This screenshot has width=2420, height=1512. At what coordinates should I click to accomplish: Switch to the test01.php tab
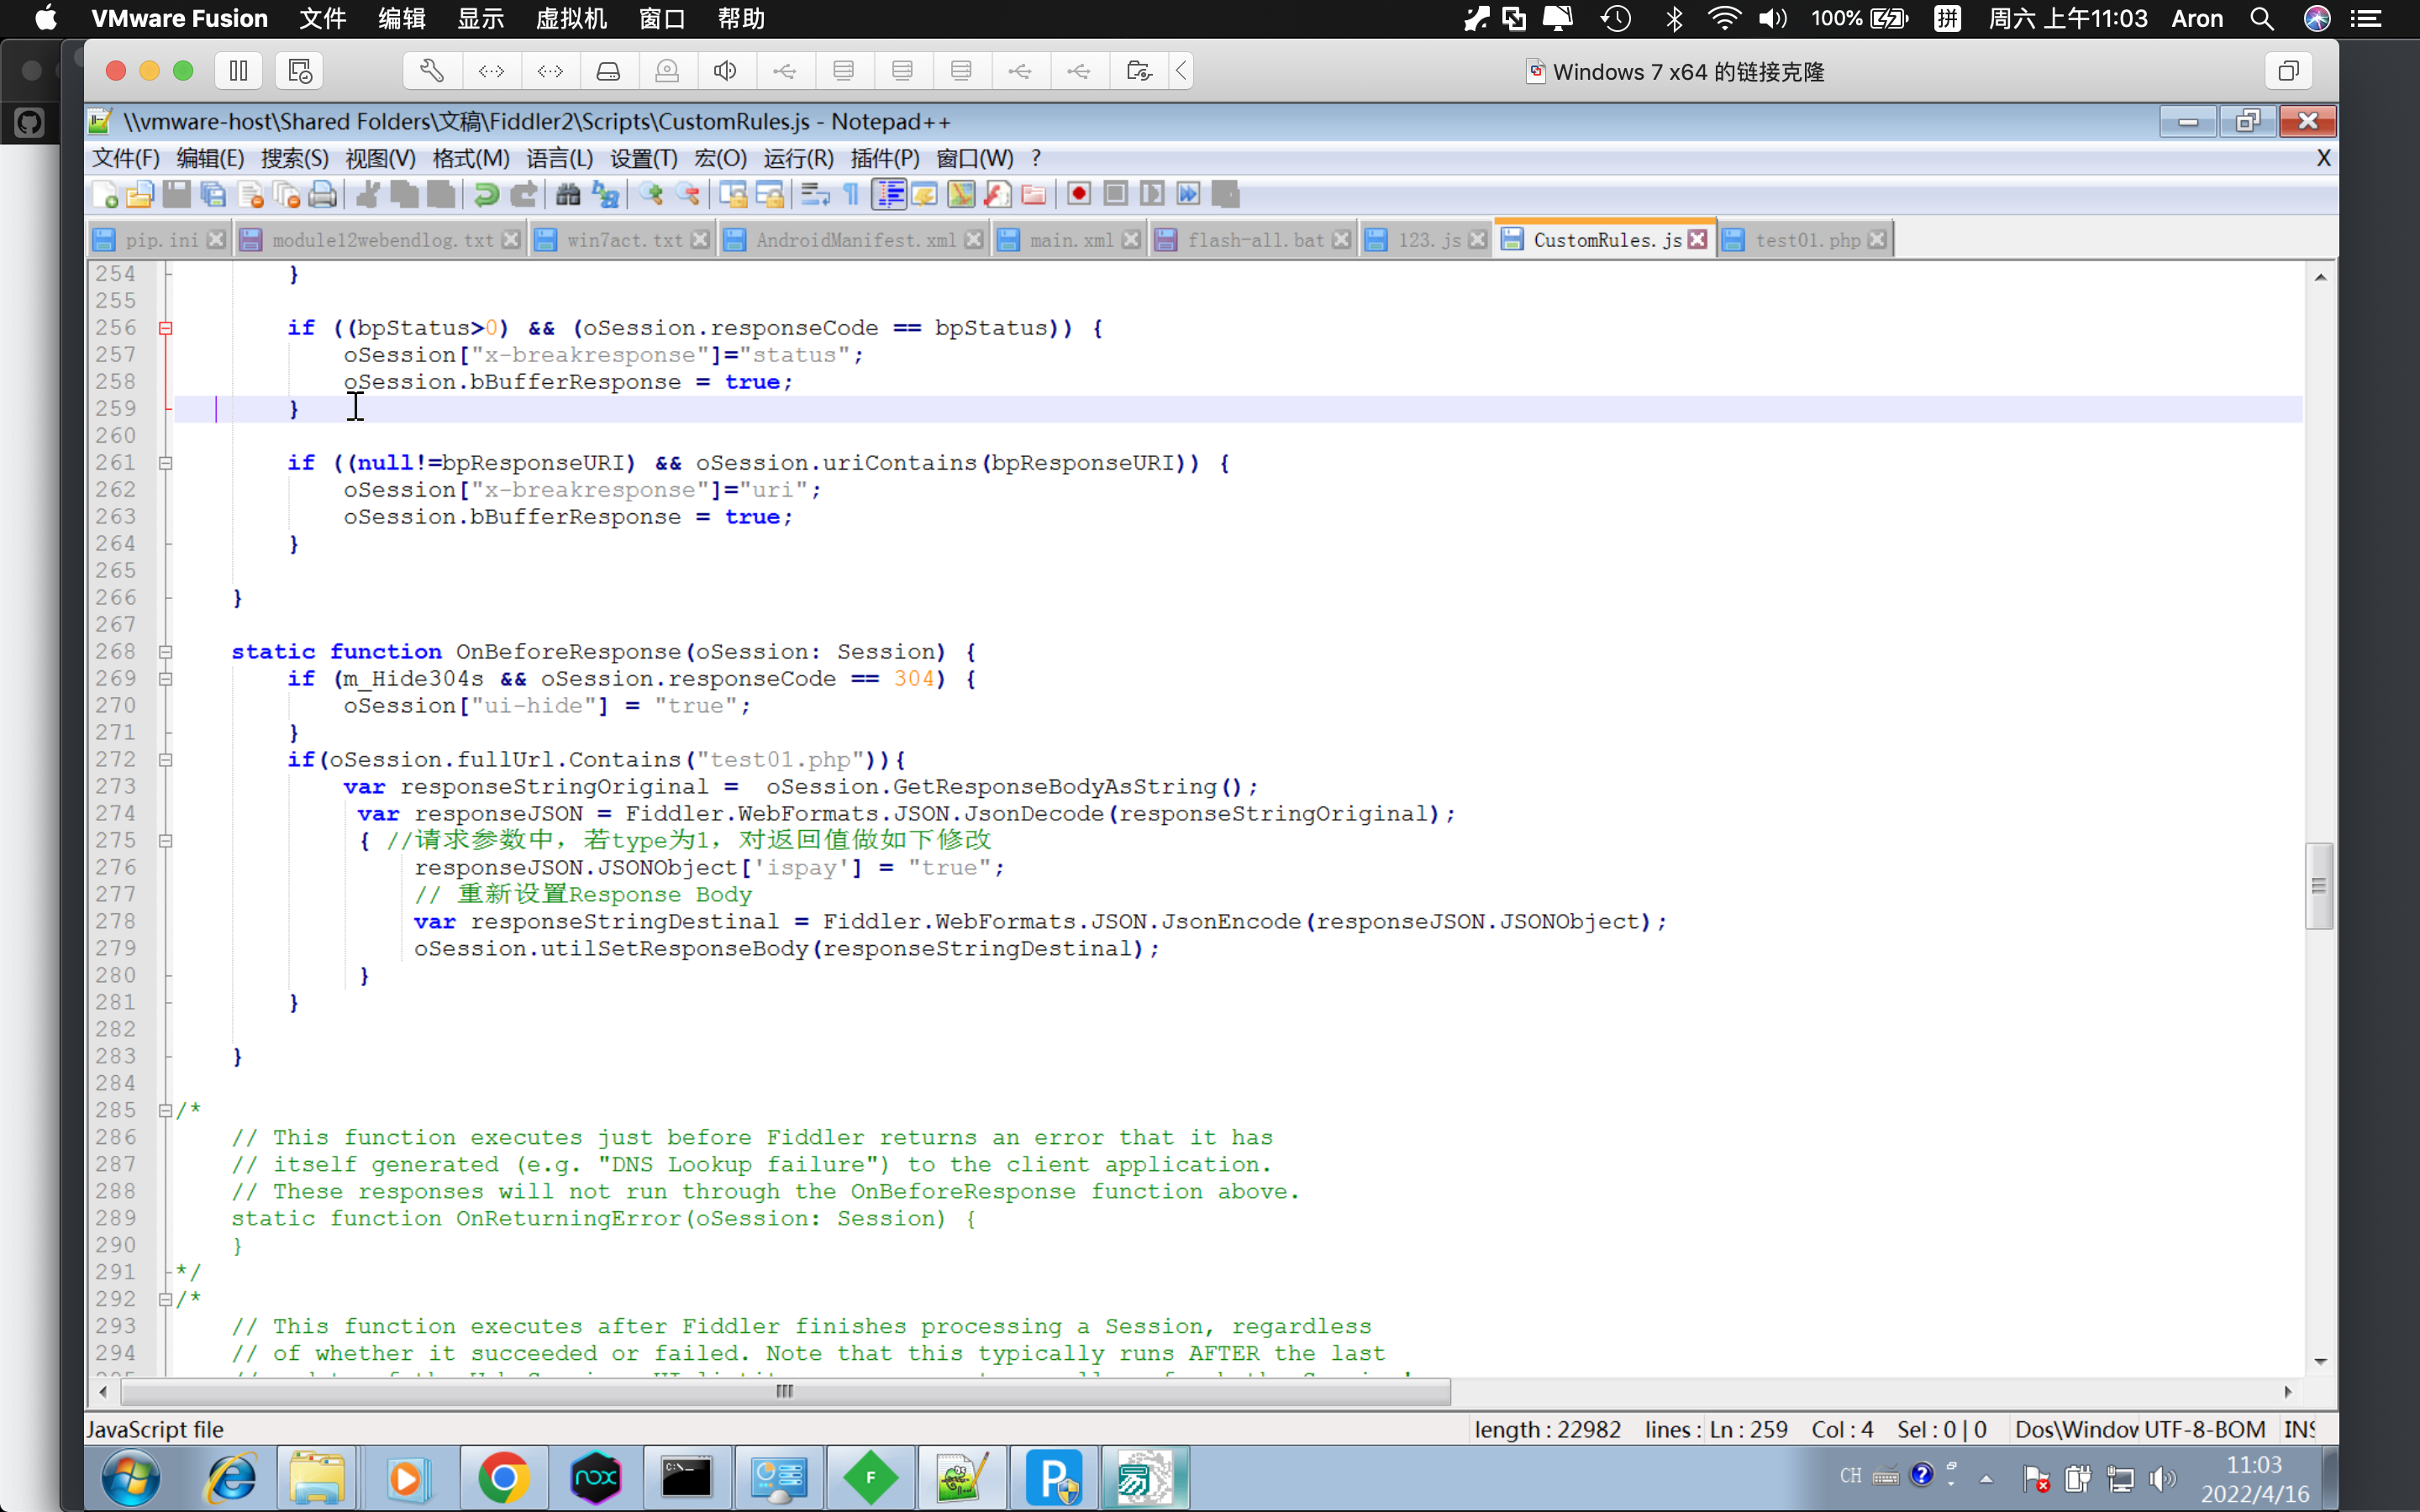(1807, 240)
